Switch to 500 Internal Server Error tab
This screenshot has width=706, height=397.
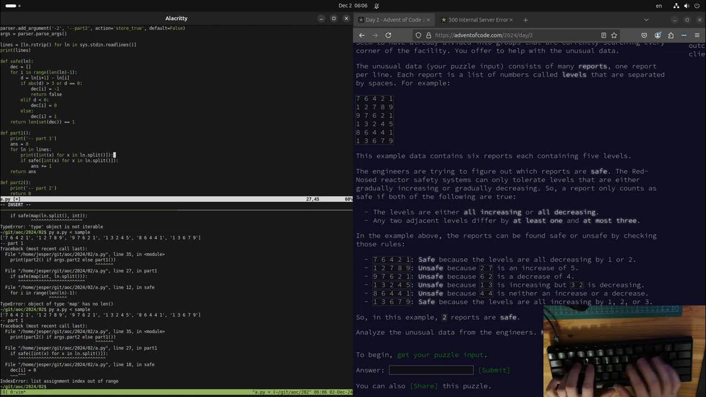(478, 20)
